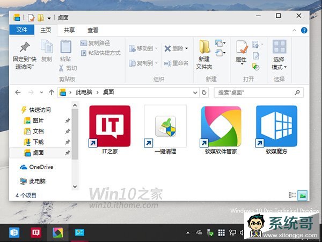Viewport: 322px width, 242px height.
Task: Go forward with the right arrow
Action: click(31, 92)
